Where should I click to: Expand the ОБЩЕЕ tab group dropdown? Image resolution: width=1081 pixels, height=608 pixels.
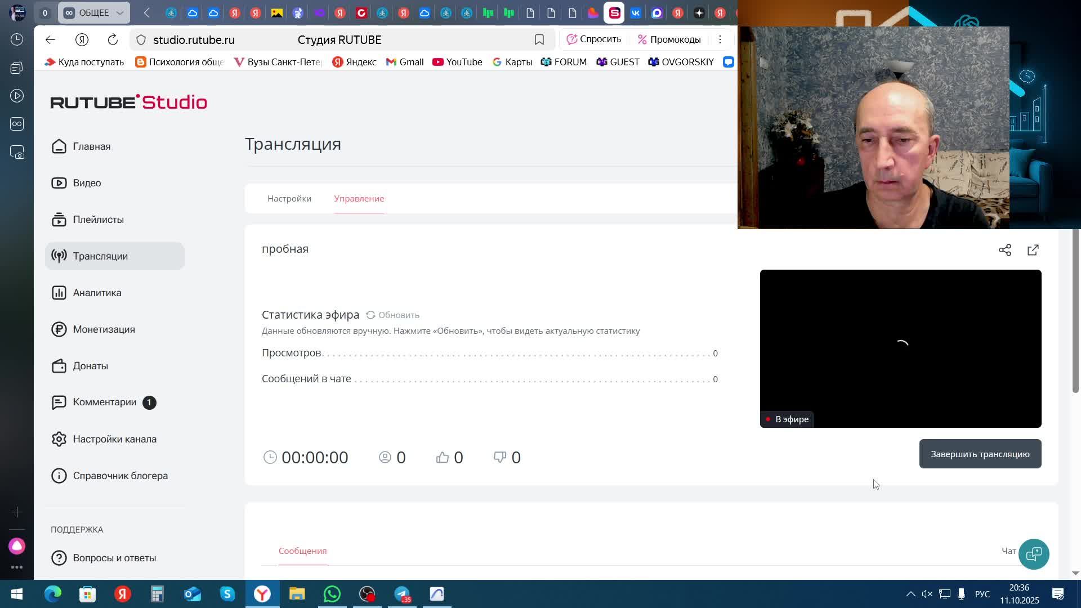[120, 12]
